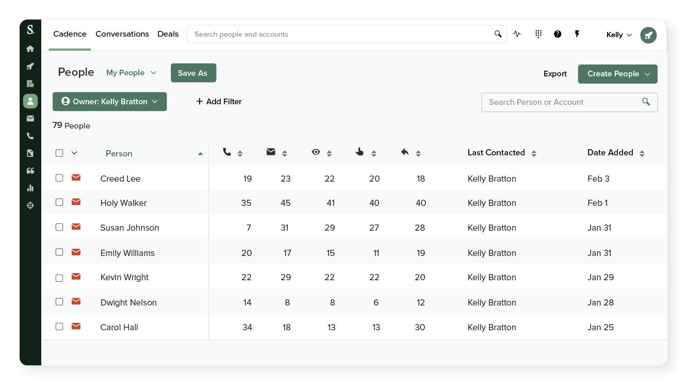This screenshot has height=385, width=687.
Task: Click the email icon next to Creed Lee
Action: (76, 178)
